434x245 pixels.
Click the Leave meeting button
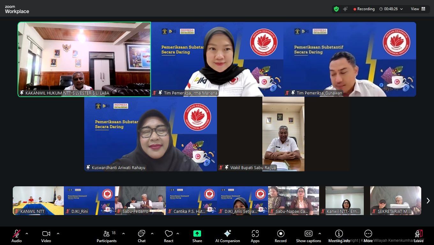point(418,236)
